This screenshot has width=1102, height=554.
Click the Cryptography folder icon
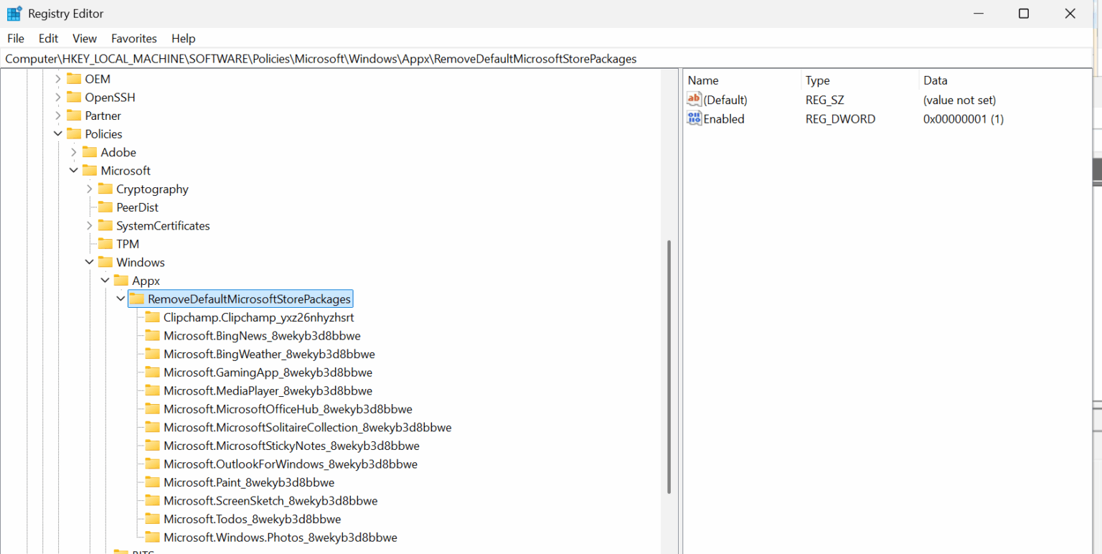(x=105, y=188)
